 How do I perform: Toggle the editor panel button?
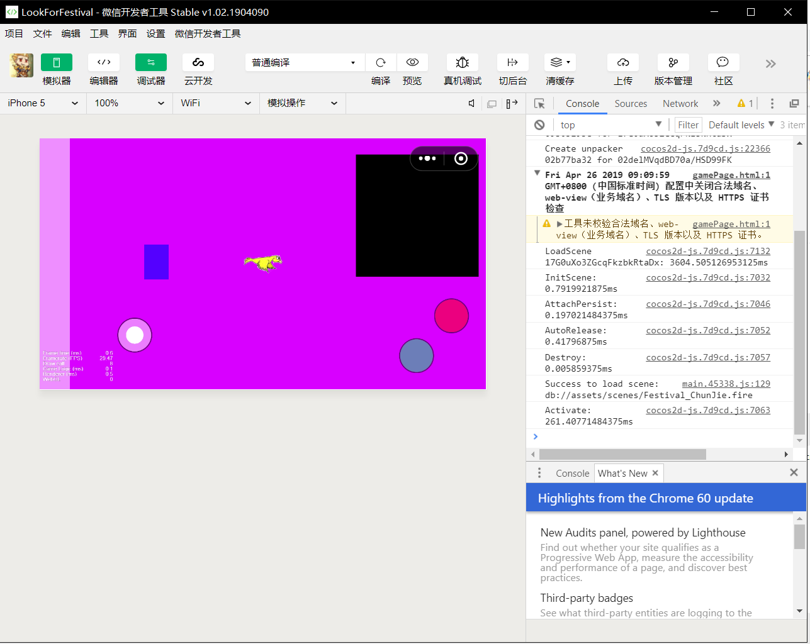click(104, 62)
